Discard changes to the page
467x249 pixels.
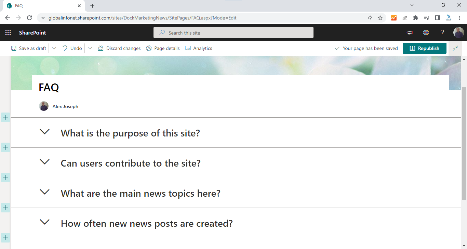pos(119,48)
